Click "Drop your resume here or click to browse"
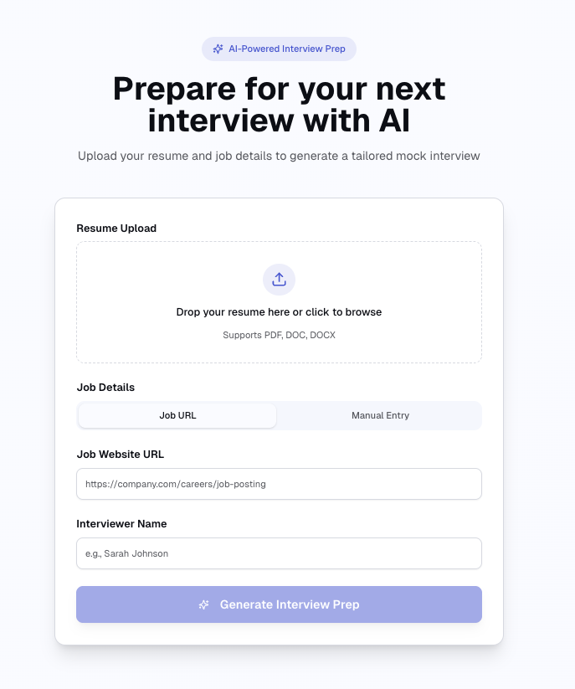The width and height of the screenshot is (575, 689). pos(279,312)
